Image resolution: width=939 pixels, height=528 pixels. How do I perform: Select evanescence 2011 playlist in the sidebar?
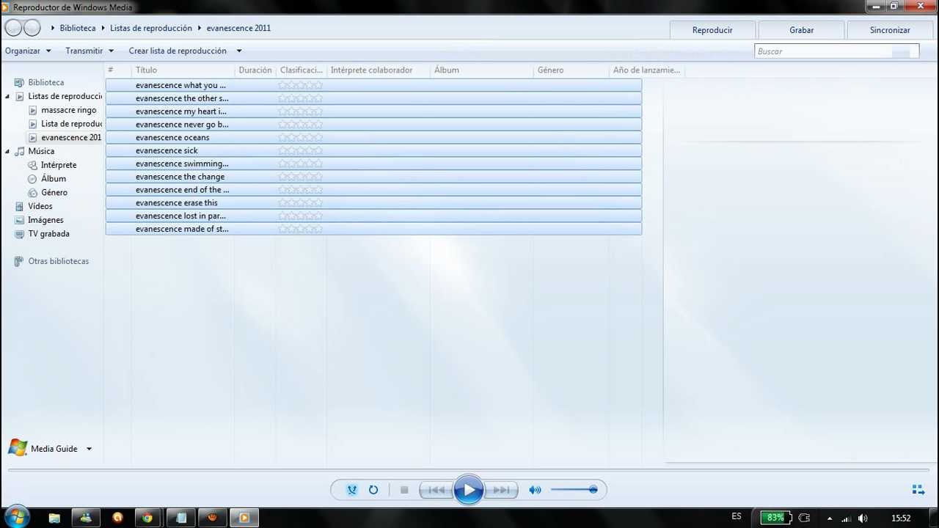(x=71, y=137)
